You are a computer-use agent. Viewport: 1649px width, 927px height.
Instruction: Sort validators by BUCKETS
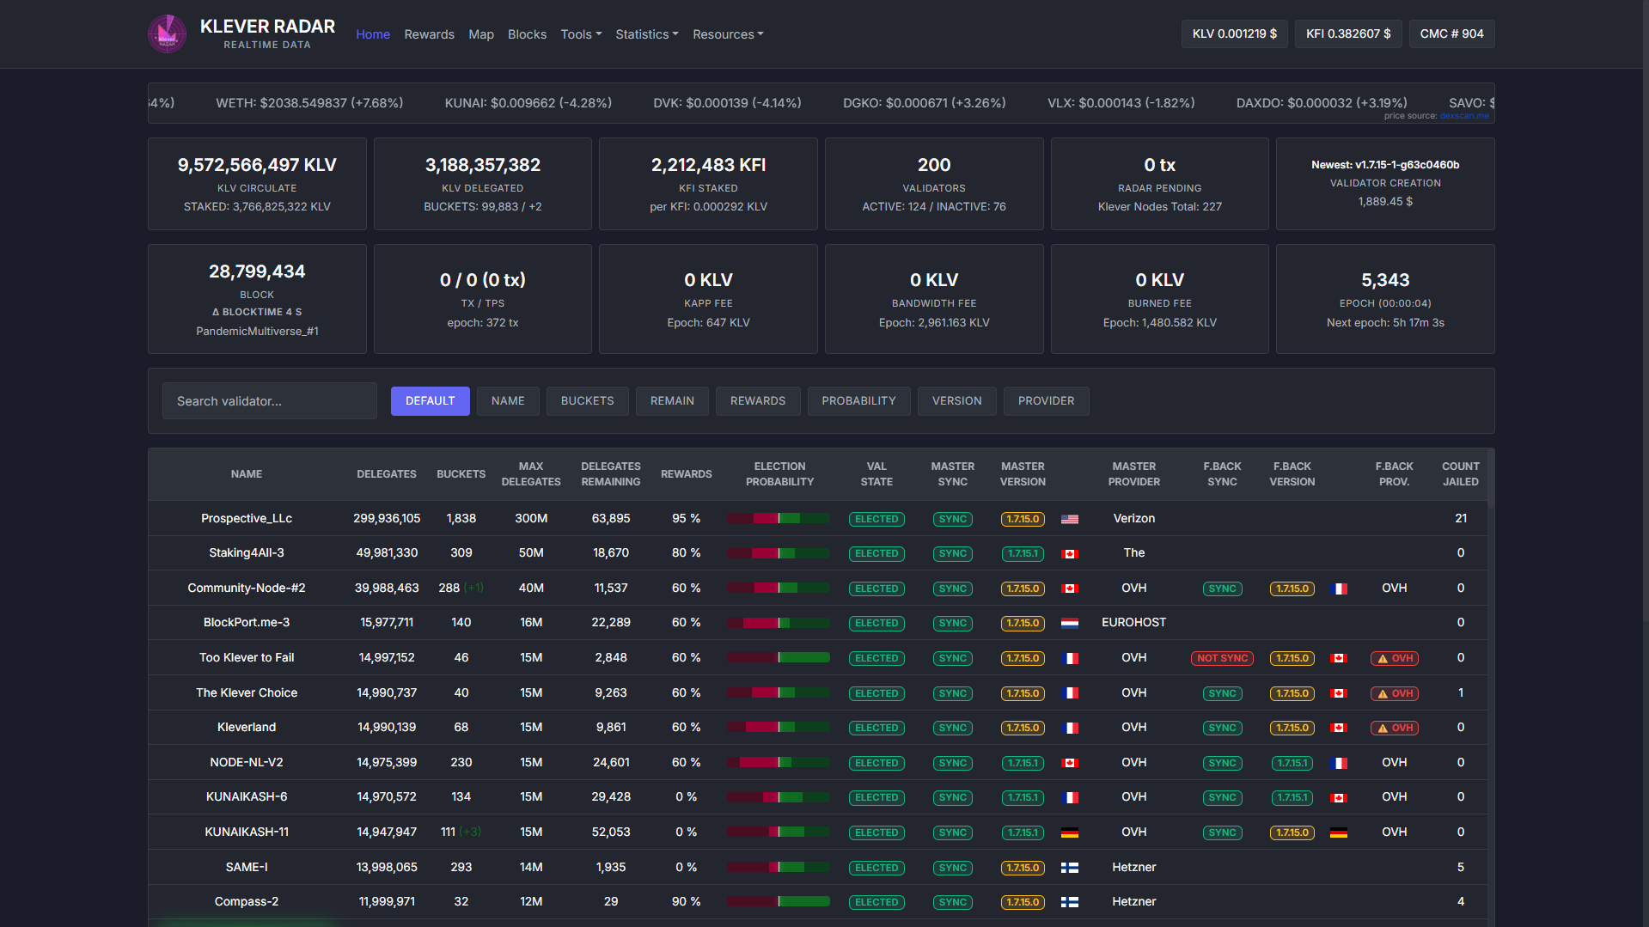pos(587,401)
